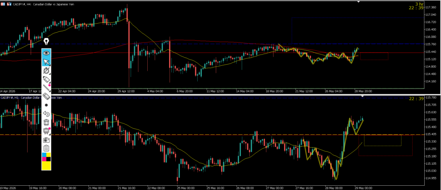Click the H4 chart shift triangle marker
The image size is (441, 190).
[x=359, y=2]
